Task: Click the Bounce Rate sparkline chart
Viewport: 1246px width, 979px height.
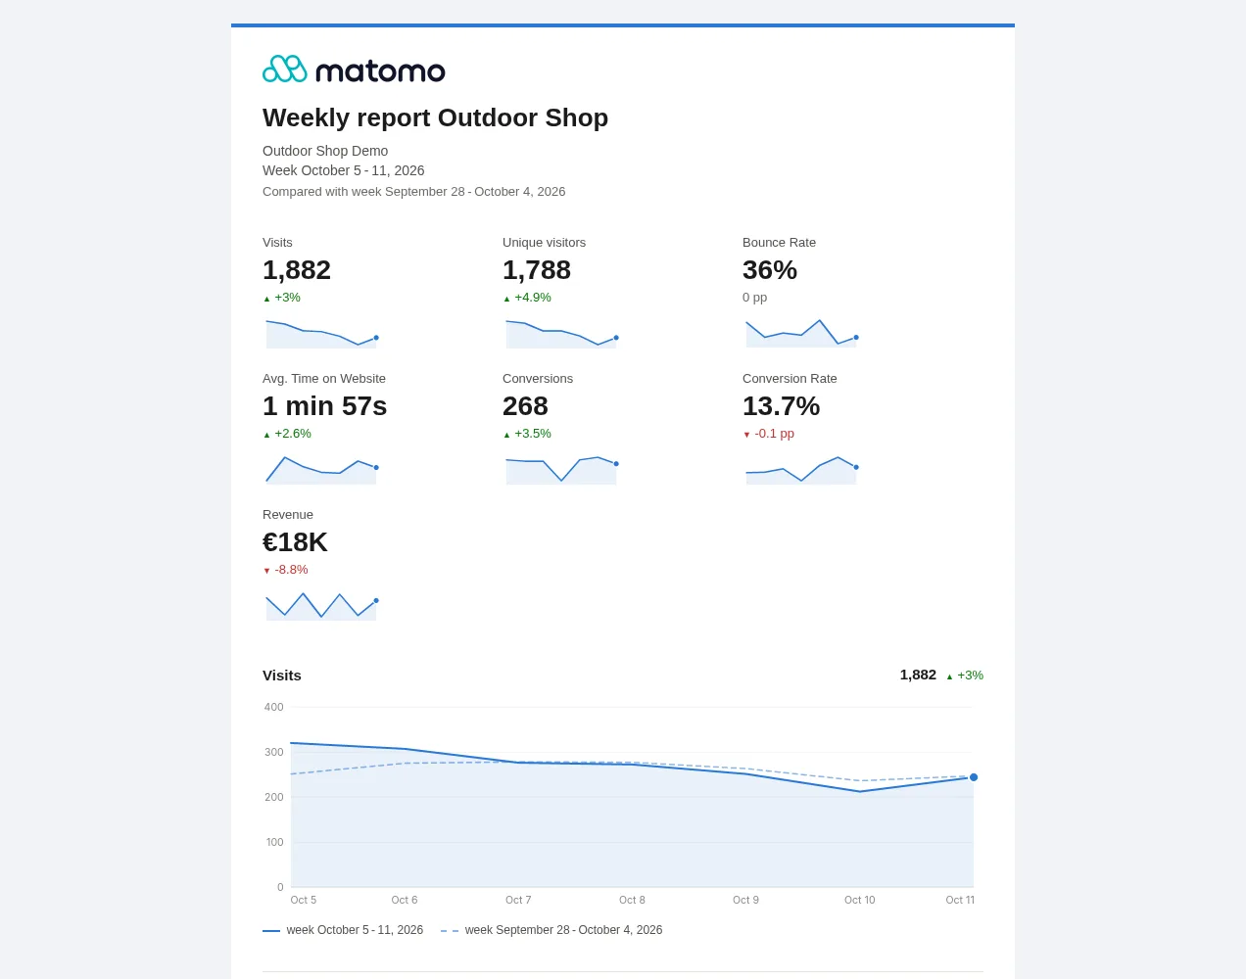Action: tap(801, 332)
